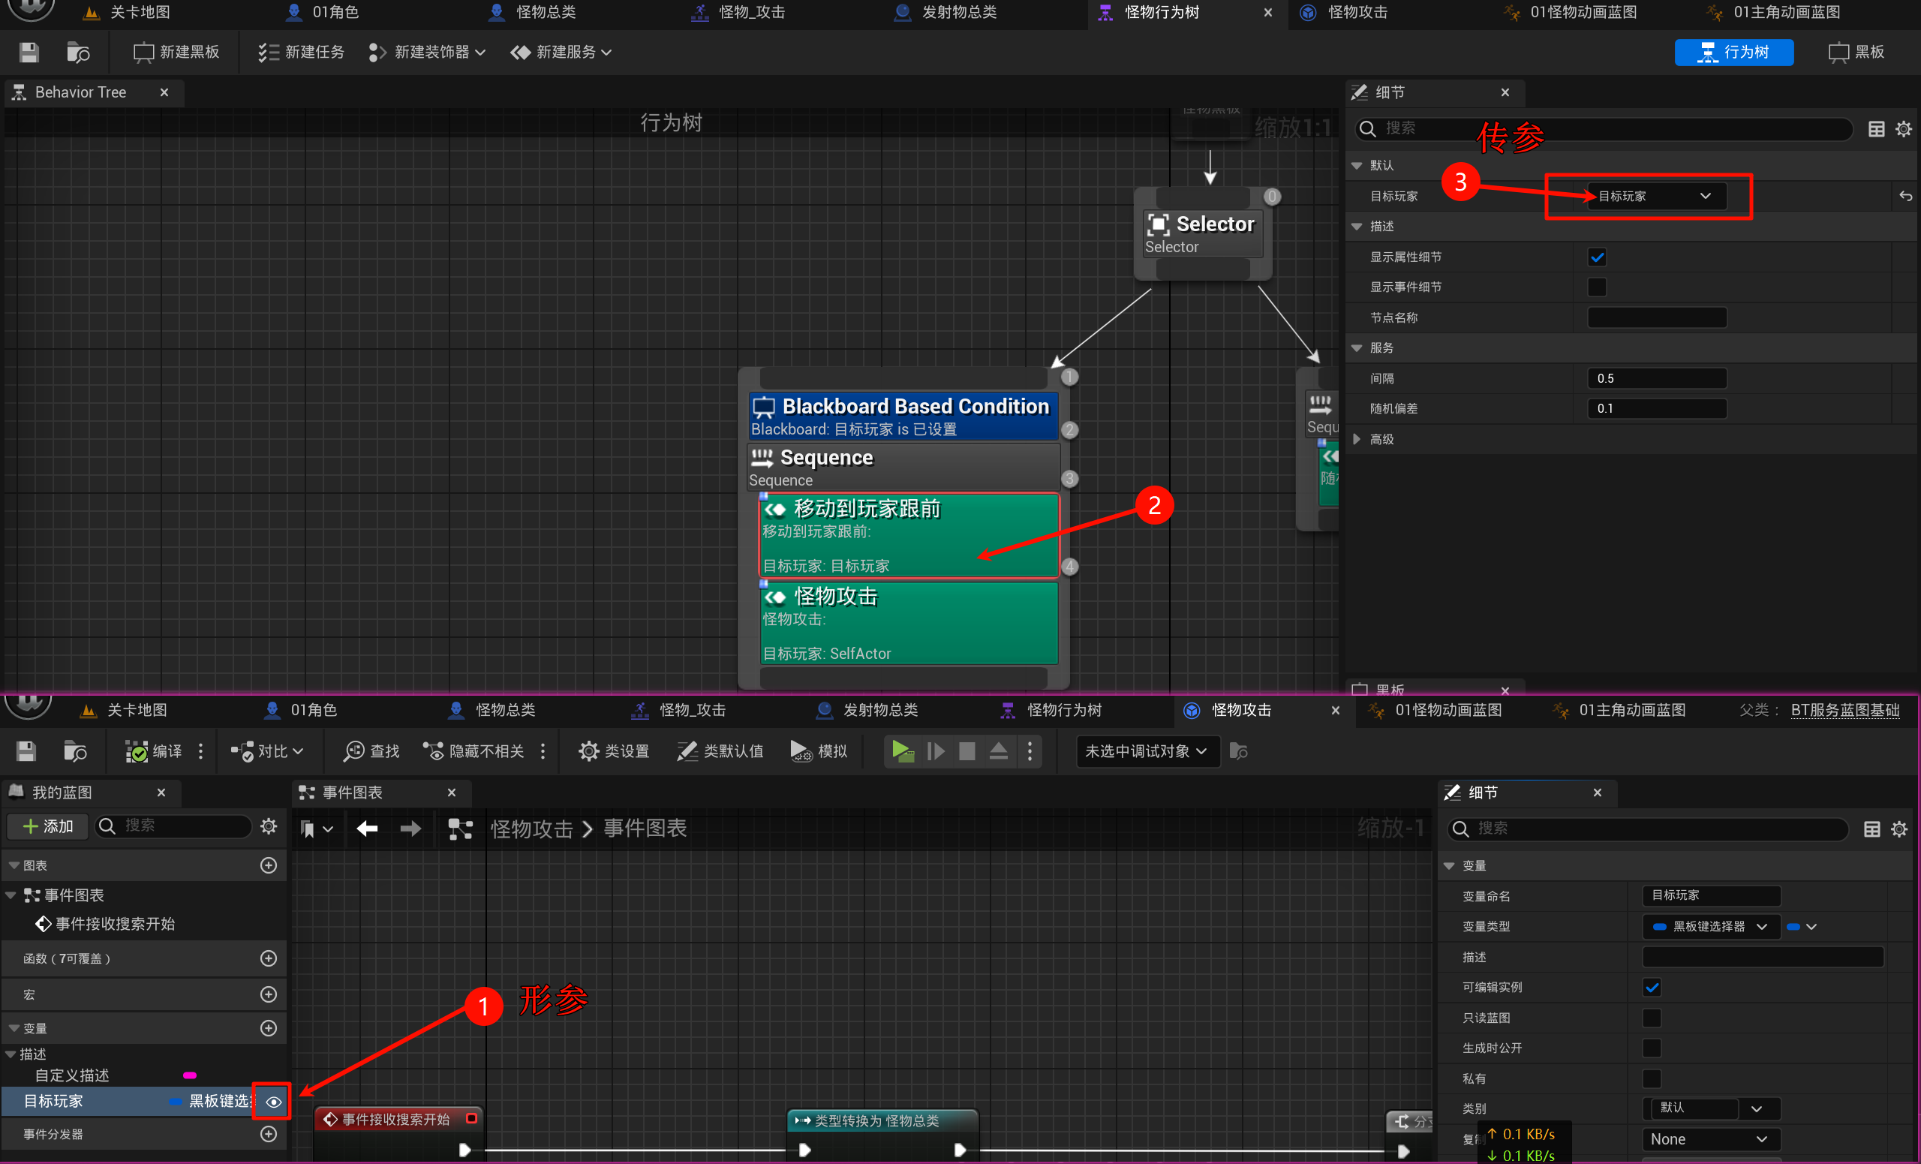Uncheck 显示属性细节 checkbox
1921x1164 pixels.
1597,257
